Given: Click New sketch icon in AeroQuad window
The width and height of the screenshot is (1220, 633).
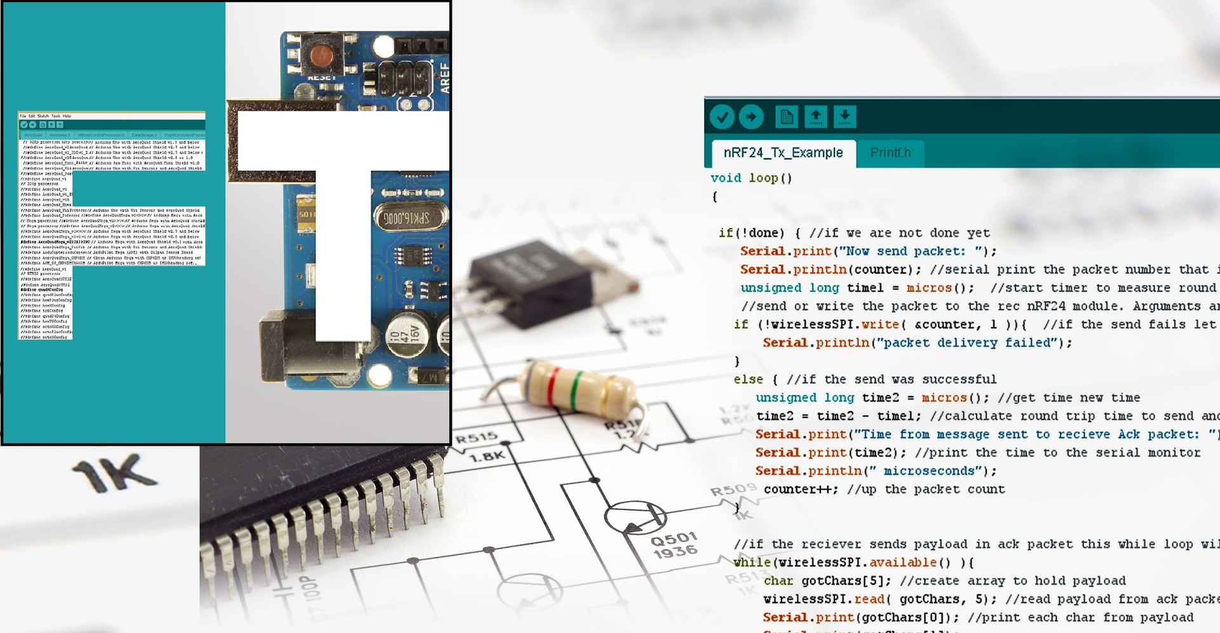Looking at the screenshot, I should 43,125.
